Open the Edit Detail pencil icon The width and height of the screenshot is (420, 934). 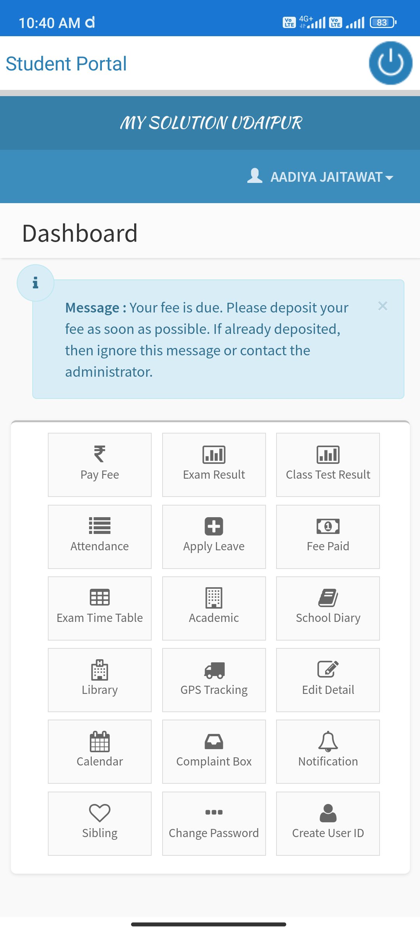coord(328,669)
